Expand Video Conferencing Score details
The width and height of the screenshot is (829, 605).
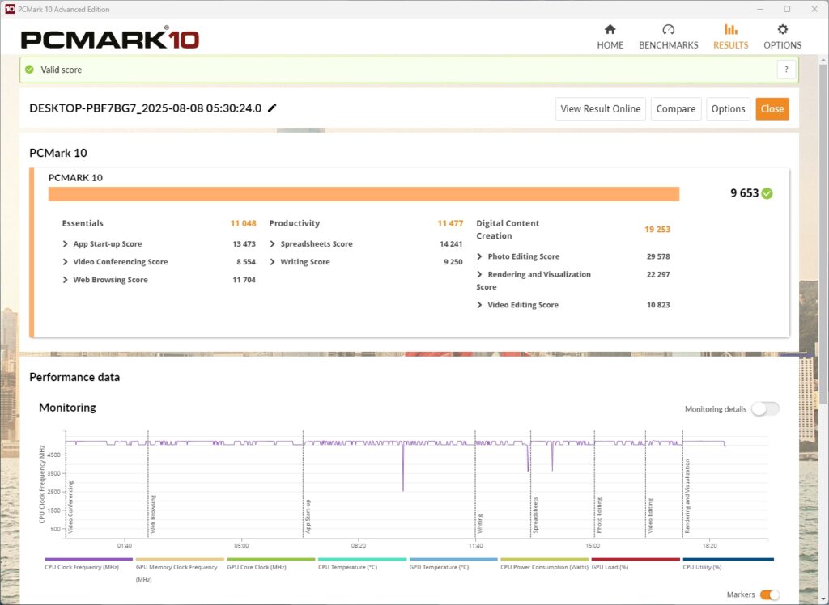tap(65, 262)
